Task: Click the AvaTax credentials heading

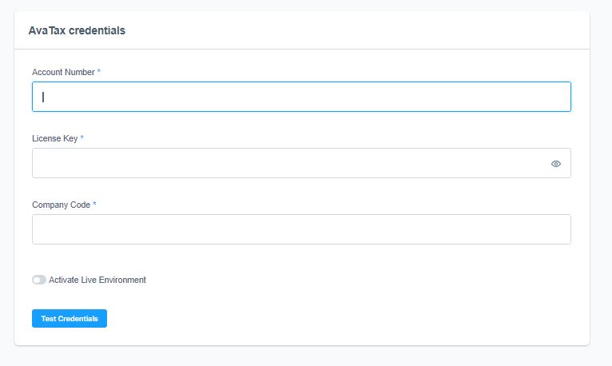Action: 77,30
